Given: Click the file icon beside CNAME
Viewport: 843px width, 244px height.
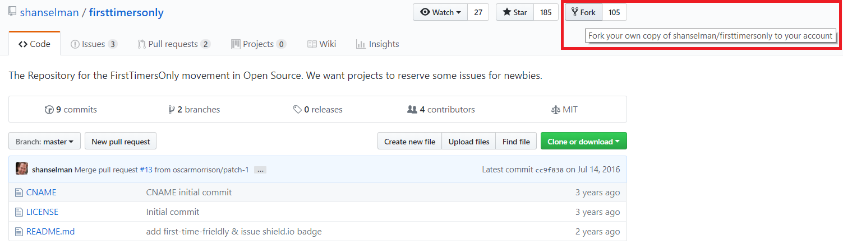Looking at the screenshot, I should pos(19,193).
